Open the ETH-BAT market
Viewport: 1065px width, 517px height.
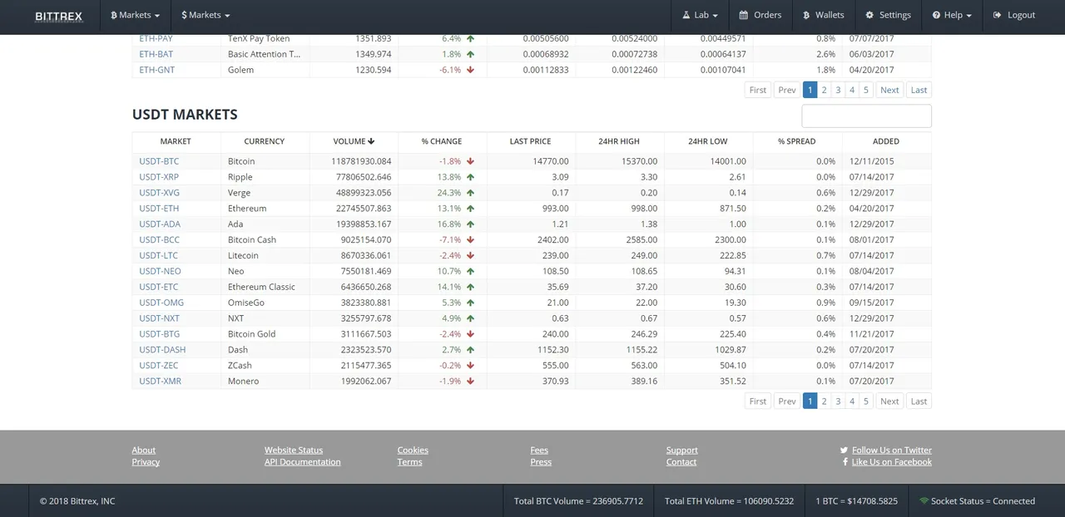(x=156, y=55)
